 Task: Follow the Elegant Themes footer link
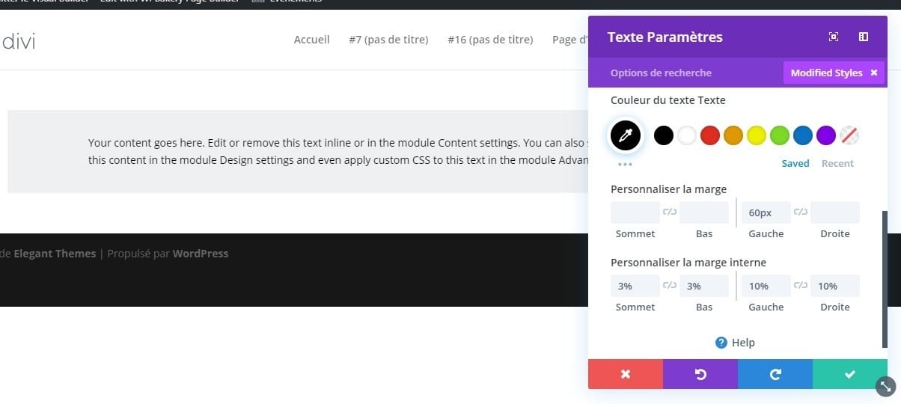(55, 254)
